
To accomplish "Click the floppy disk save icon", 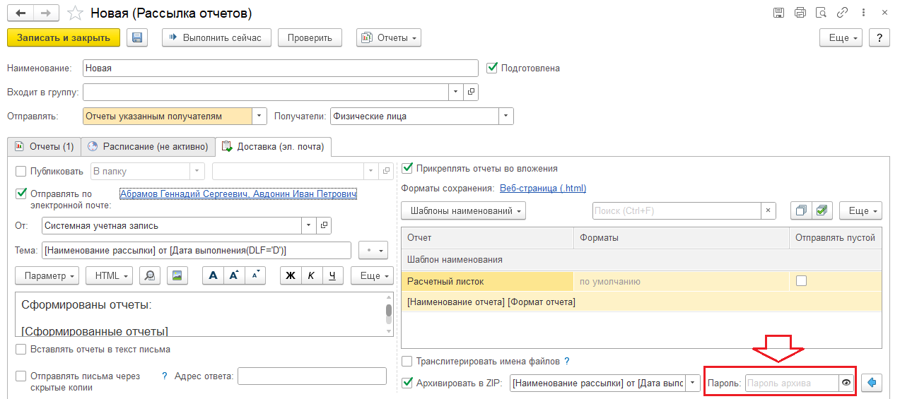I will click(x=137, y=38).
